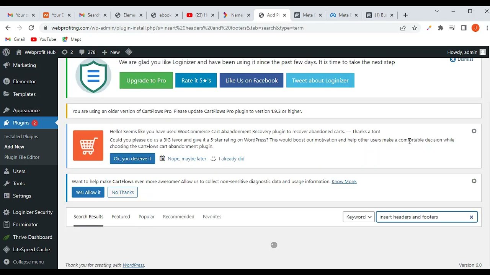Open Elementor sidebar menu
This screenshot has height=275, width=490.
24,81
